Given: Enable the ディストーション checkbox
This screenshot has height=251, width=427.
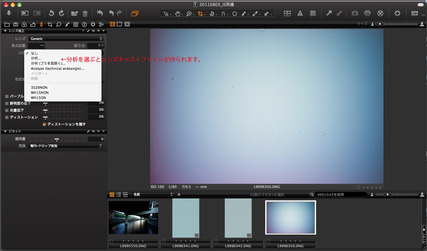Looking at the screenshot, I should (7, 117).
